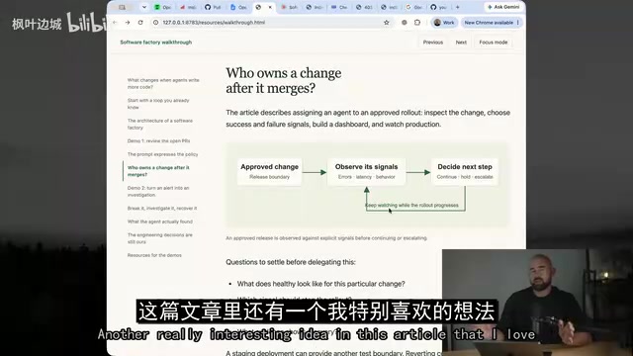Focus the address bar URL
Viewport: 633px width, 356px height.
pyautogui.click(x=214, y=23)
